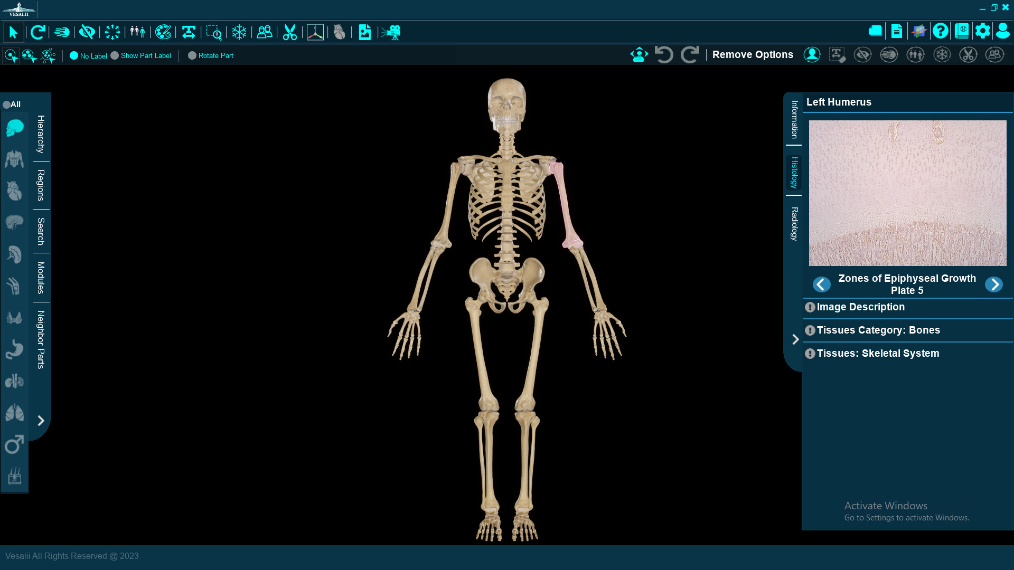The width and height of the screenshot is (1014, 570).
Task: Enable the Rotate Part option
Action: [192, 55]
